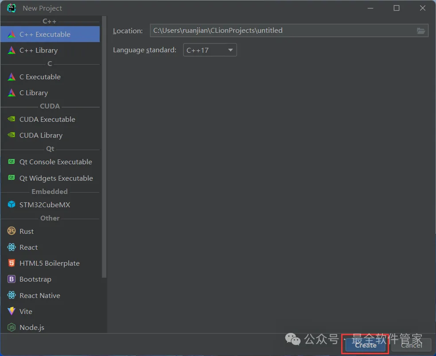Click the STM32CubeMX cube icon
Screen dimensions: 436x356
pyautogui.click(x=12, y=205)
